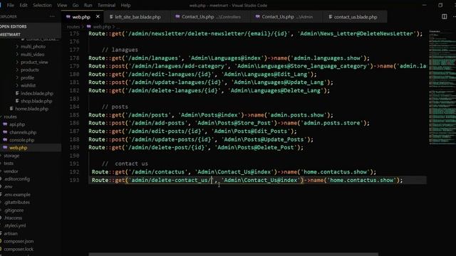Open the Terminal menu
The height and width of the screenshot is (256, 456).
pyautogui.click(x=106, y=5)
